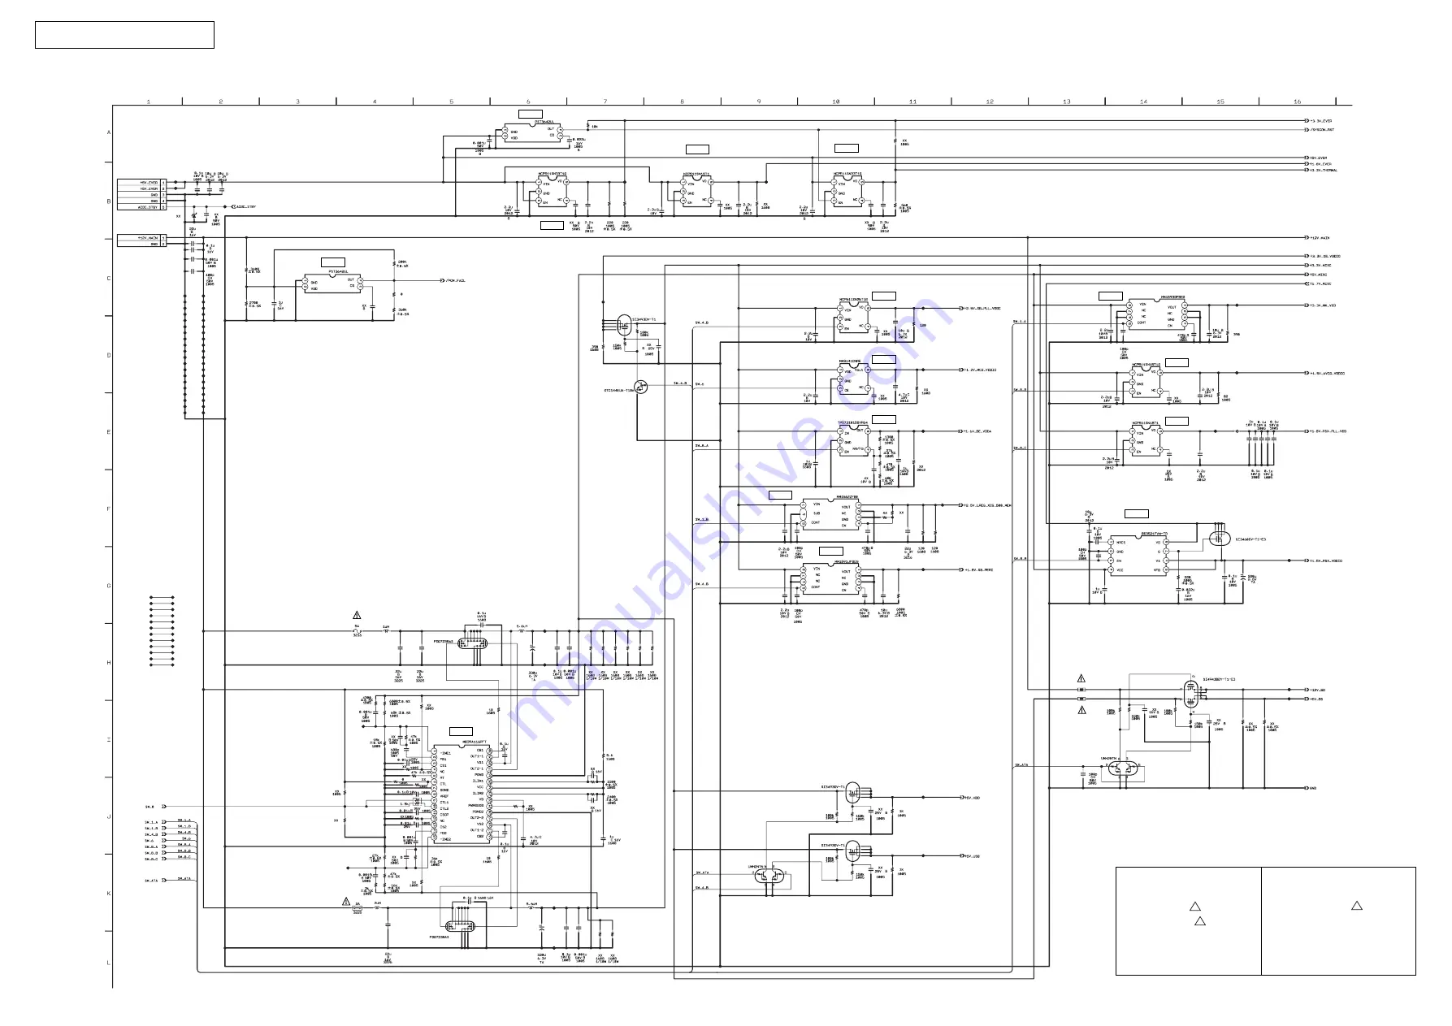Click column number 16 in the top ruler

click(1297, 102)
